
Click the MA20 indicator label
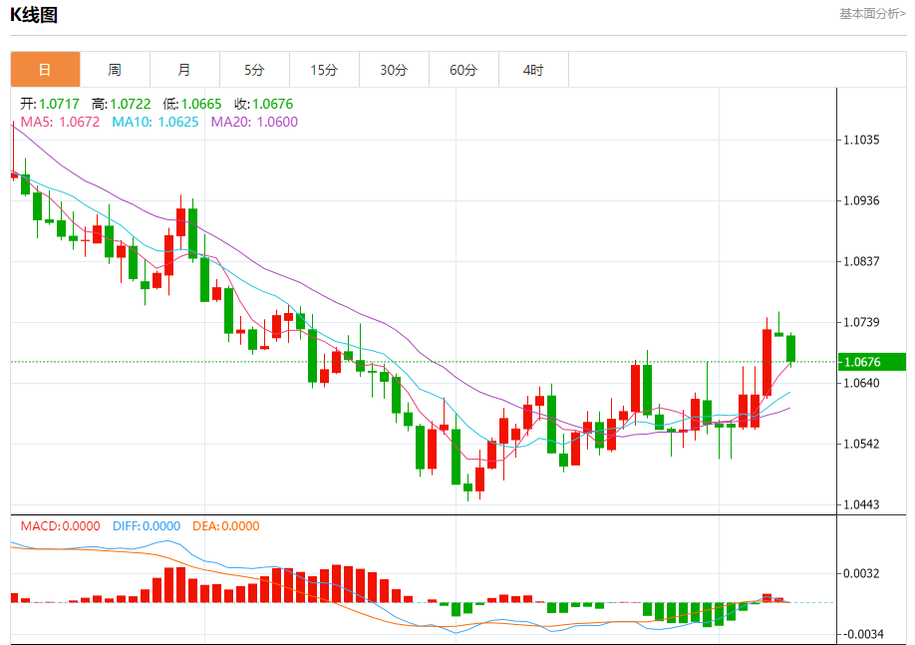(x=254, y=122)
